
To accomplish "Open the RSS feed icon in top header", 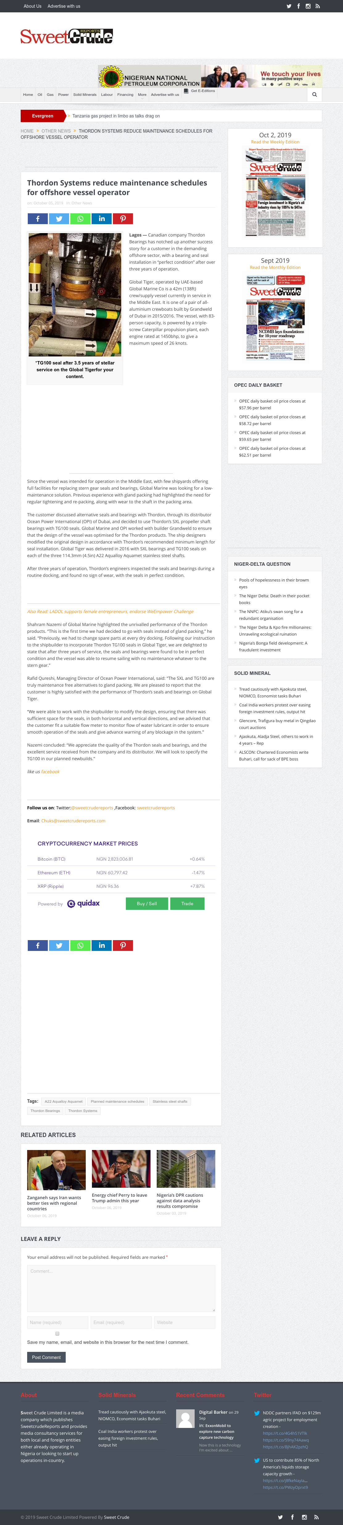I will pos(317,6).
